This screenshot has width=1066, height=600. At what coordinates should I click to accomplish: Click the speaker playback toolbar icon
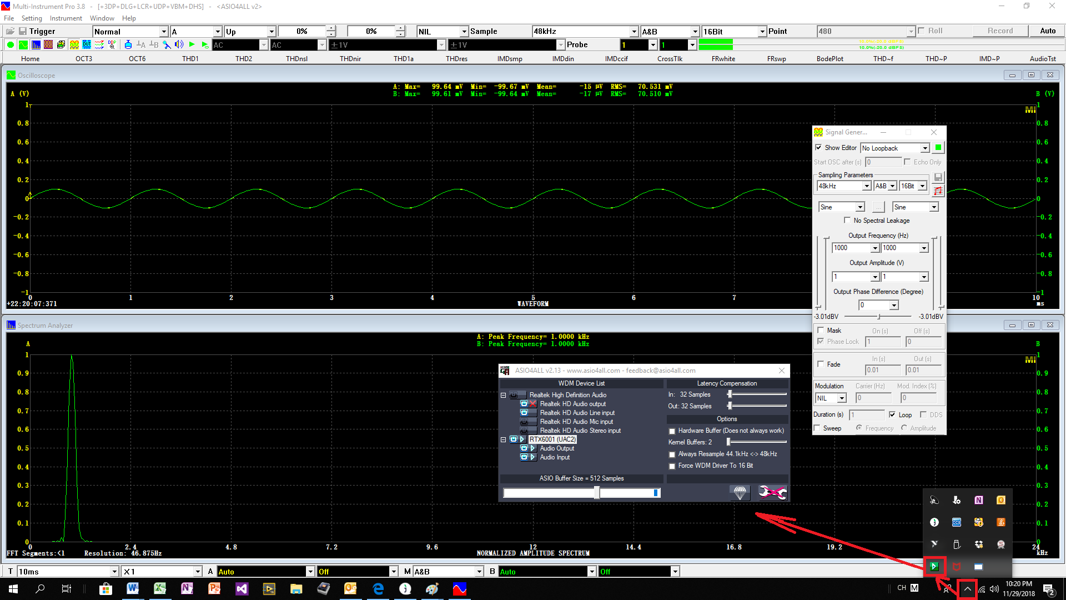click(x=179, y=45)
